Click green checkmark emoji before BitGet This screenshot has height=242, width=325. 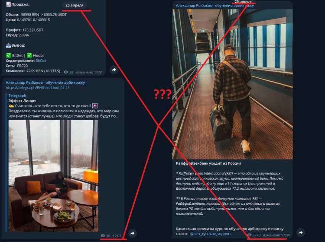click(x=8, y=55)
